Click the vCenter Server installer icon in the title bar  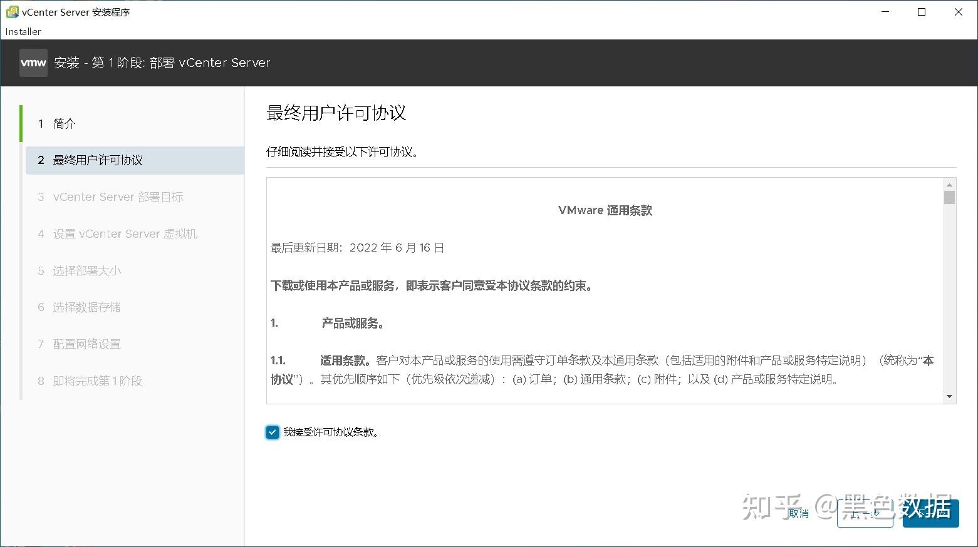point(11,11)
